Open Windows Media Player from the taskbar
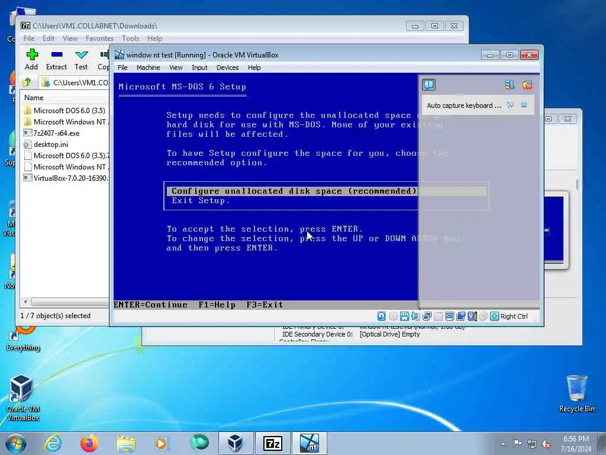This screenshot has height=455, width=606. (161, 443)
